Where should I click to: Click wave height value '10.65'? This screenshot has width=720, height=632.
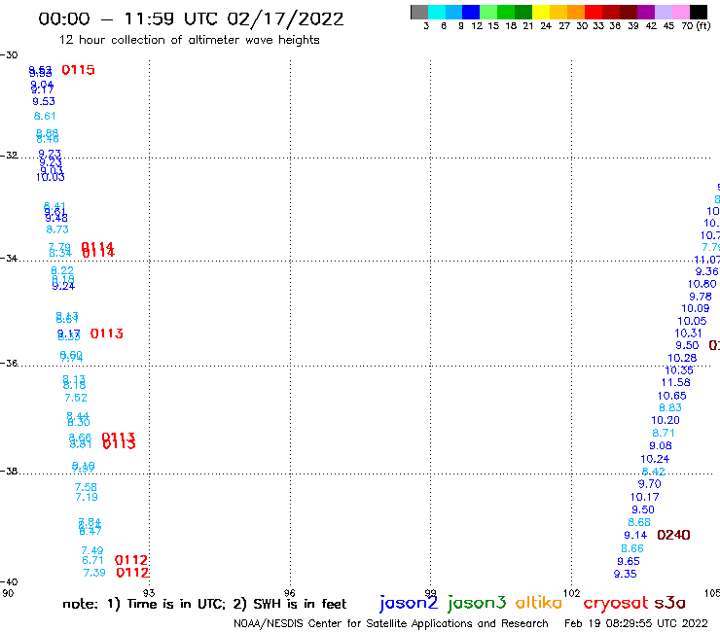[x=671, y=396]
